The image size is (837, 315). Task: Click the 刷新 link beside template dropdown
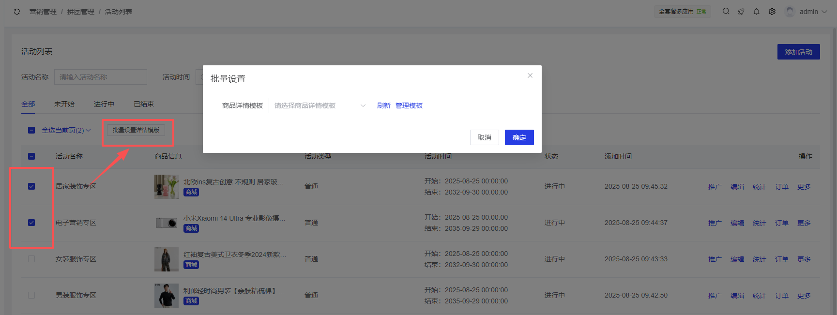383,105
